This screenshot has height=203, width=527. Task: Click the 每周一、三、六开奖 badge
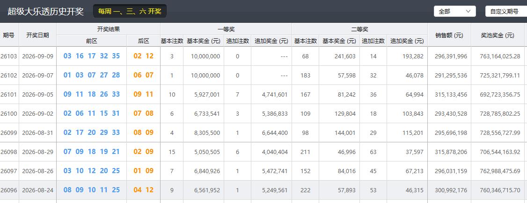pyautogui.click(x=130, y=11)
